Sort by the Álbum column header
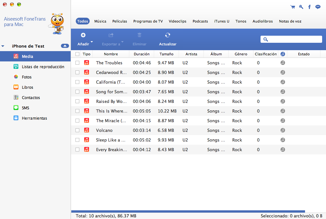This screenshot has width=326, height=219. point(216,54)
